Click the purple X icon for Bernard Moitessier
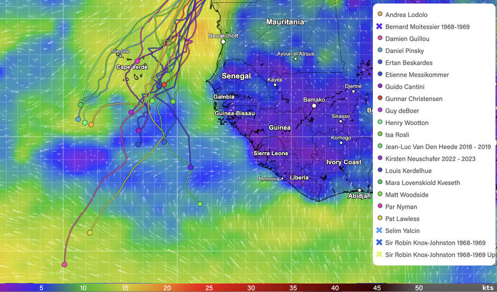This screenshot has width=497, height=292. click(379, 26)
